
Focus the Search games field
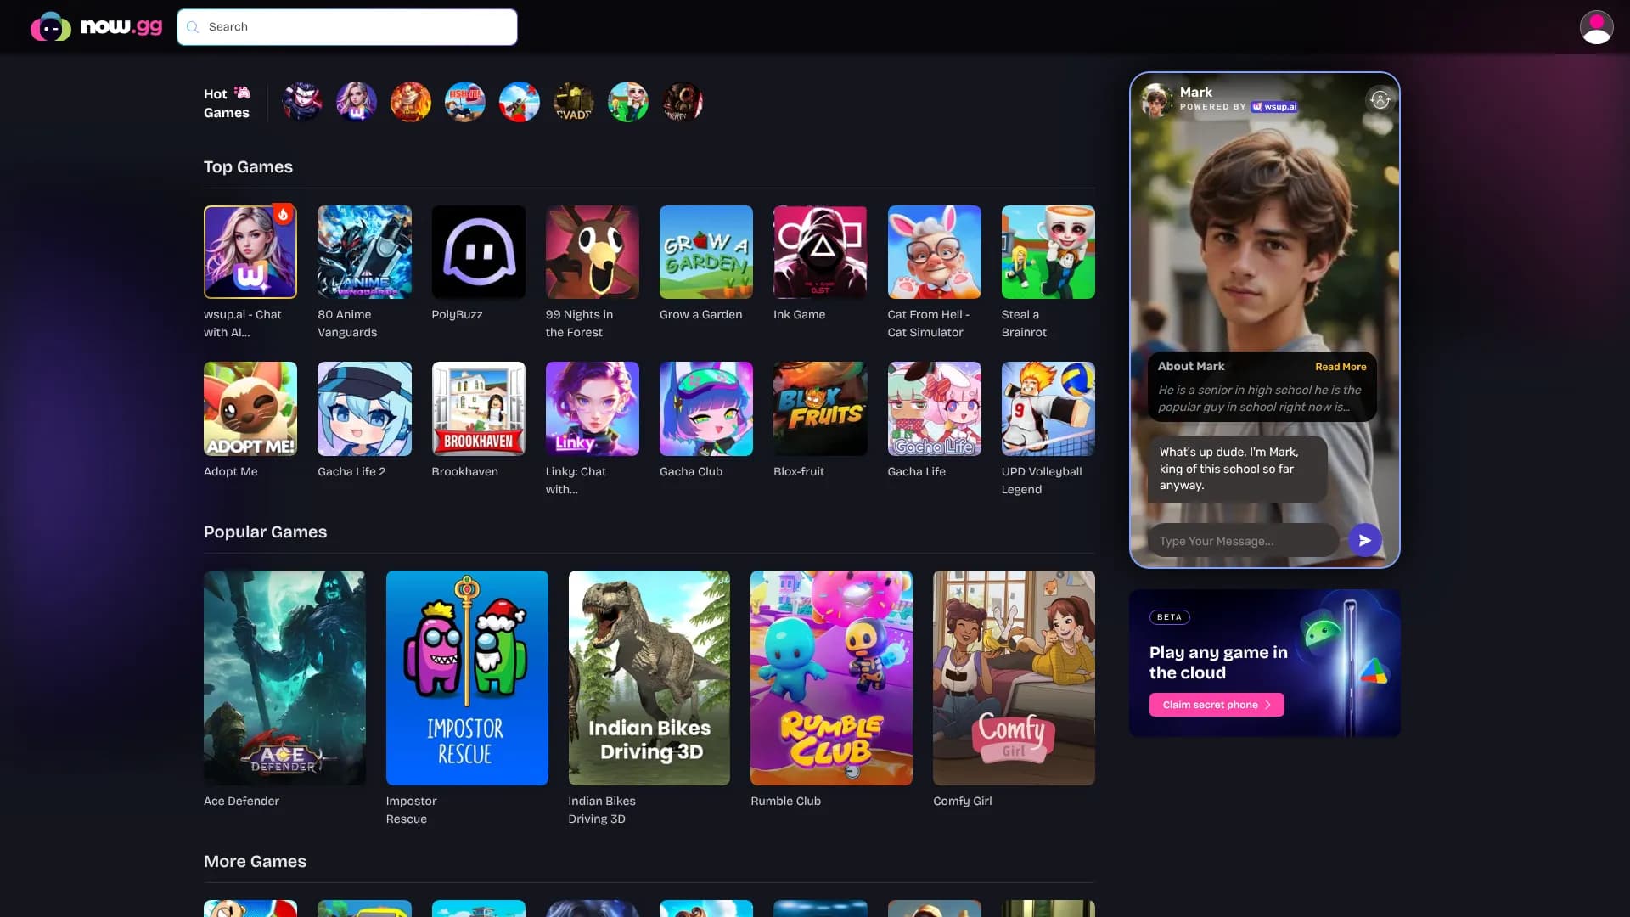(x=347, y=27)
